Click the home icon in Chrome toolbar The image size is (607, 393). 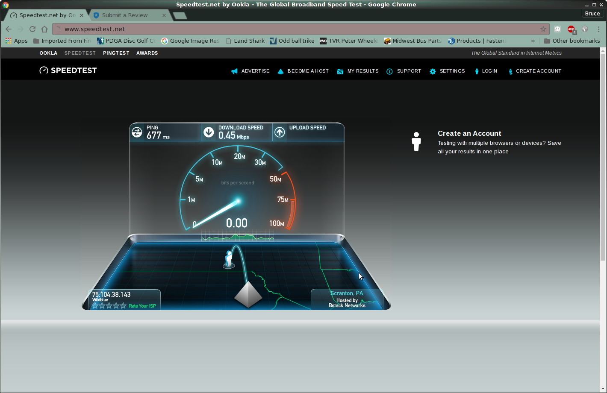coord(44,29)
